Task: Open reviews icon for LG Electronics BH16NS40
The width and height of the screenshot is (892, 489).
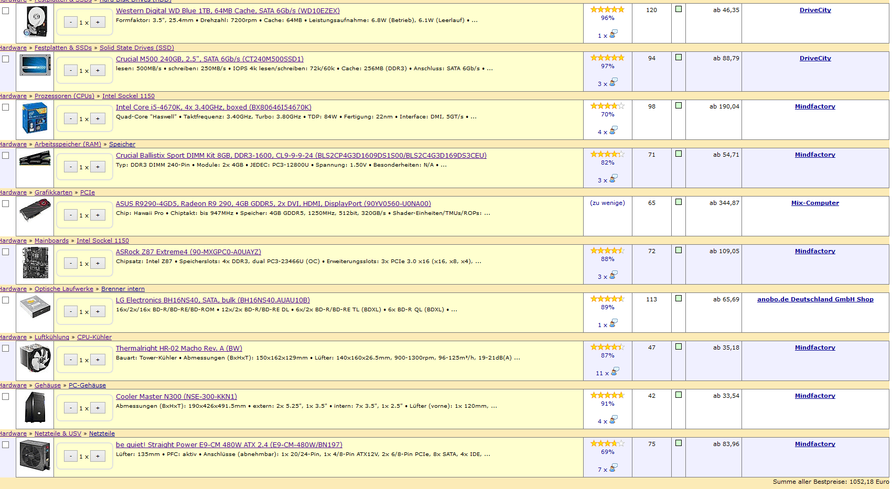Action: click(x=614, y=323)
